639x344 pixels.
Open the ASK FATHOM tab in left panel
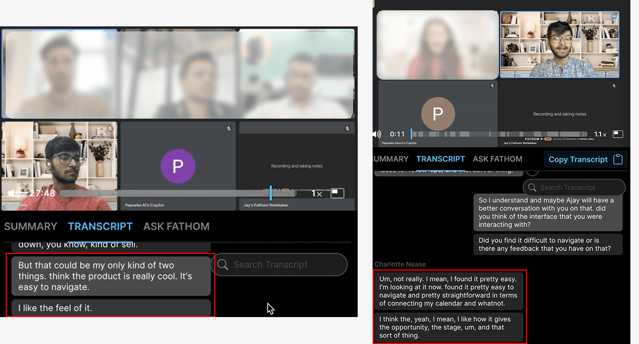click(x=176, y=226)
